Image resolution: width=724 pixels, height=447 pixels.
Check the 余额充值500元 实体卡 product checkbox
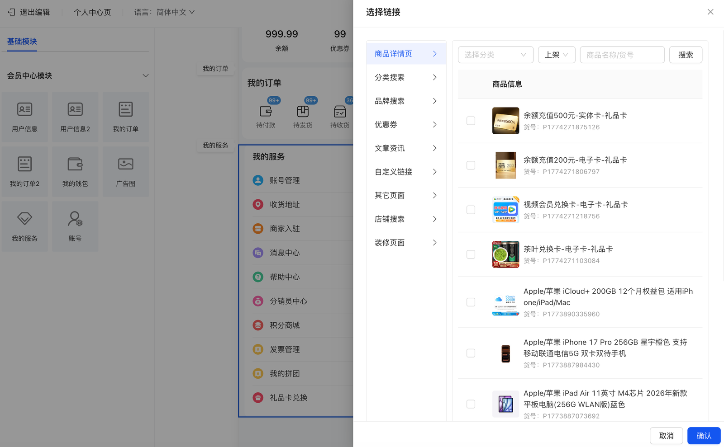[471, 121]
